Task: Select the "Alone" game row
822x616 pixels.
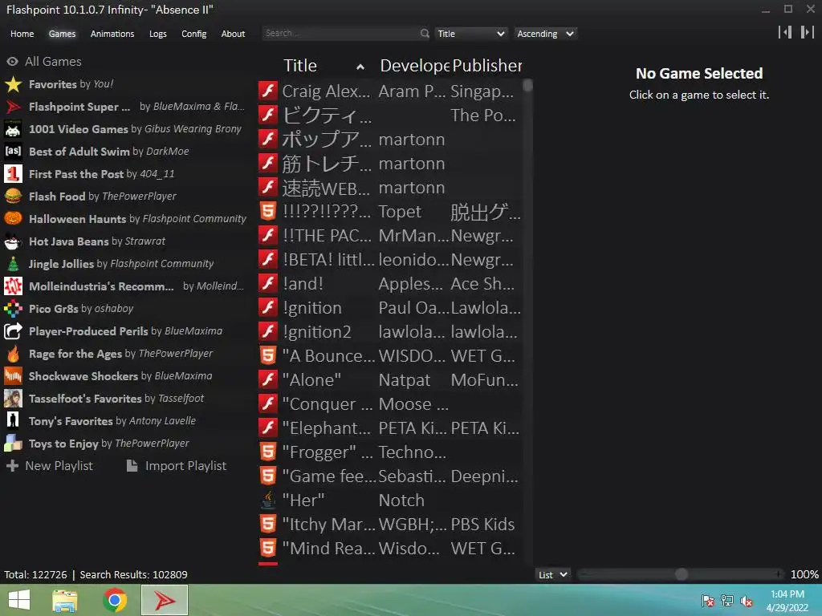Action: coord(390,379)
